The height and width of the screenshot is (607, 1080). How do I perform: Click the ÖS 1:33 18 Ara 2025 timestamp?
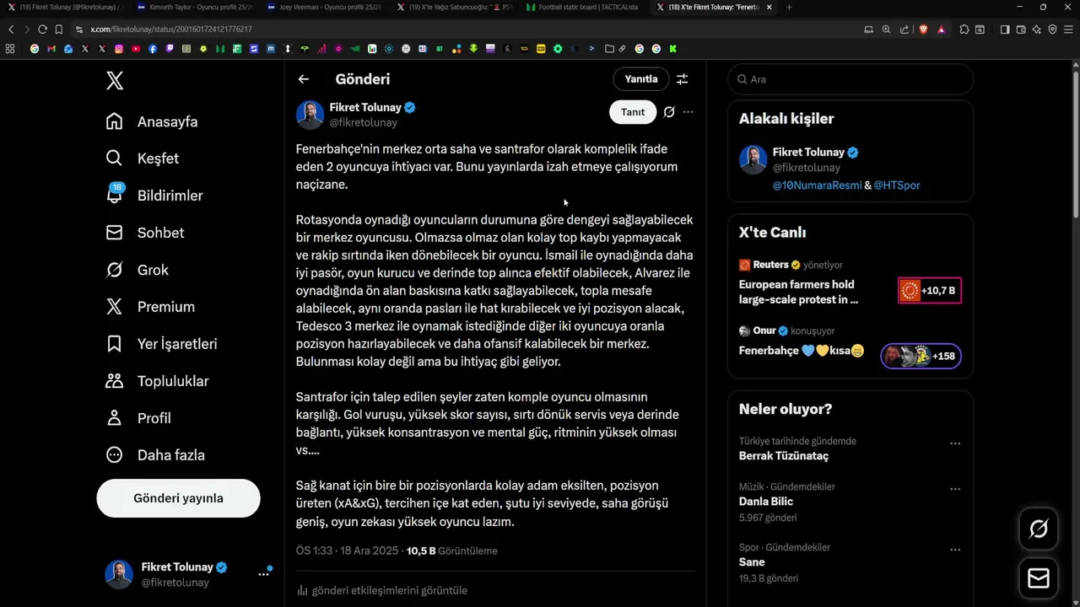pyautogui.click(x=347, y=551)
